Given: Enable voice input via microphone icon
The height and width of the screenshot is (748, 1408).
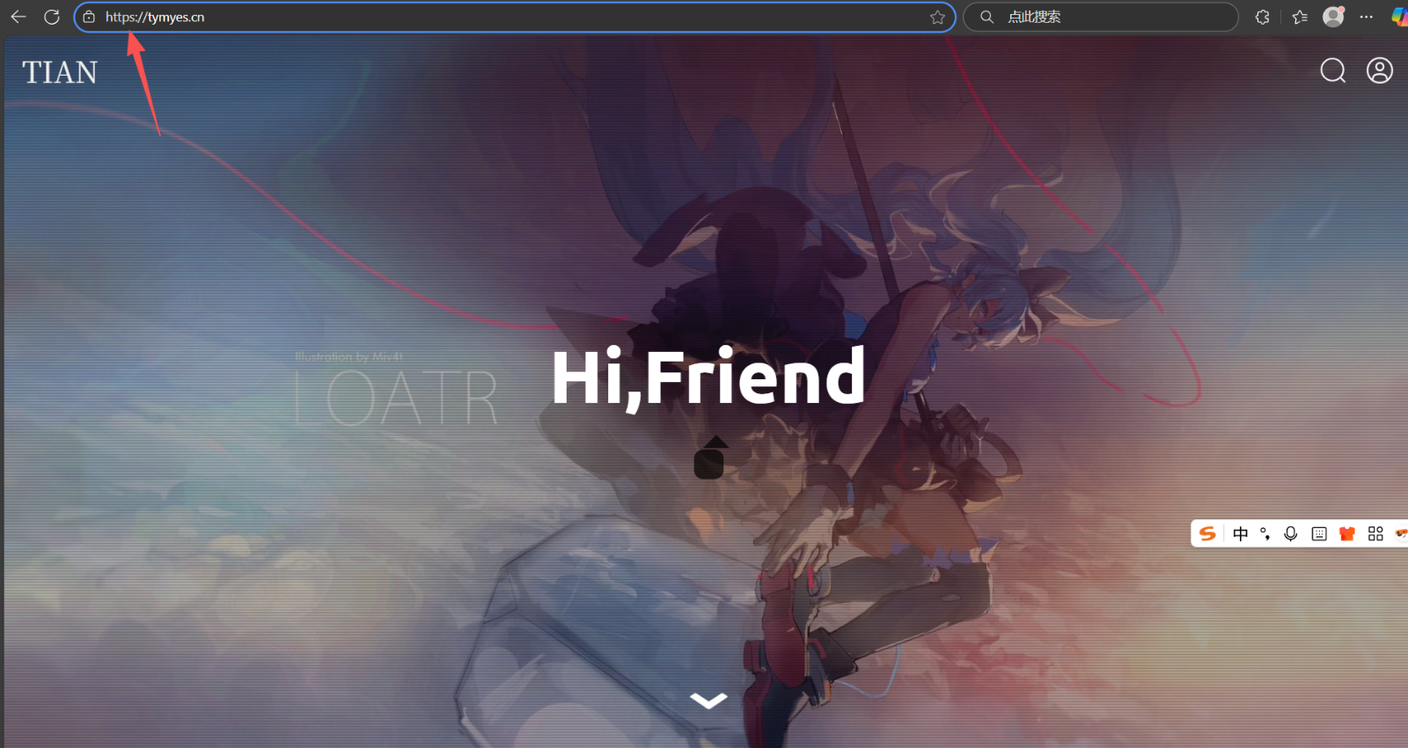Looking at the screenshot, I should click(x=1291, y=533).
